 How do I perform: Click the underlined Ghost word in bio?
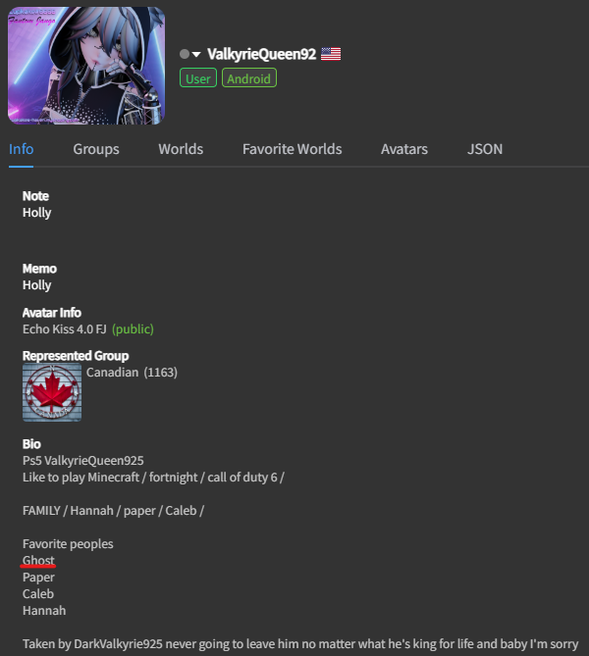(x=38, y=560)
